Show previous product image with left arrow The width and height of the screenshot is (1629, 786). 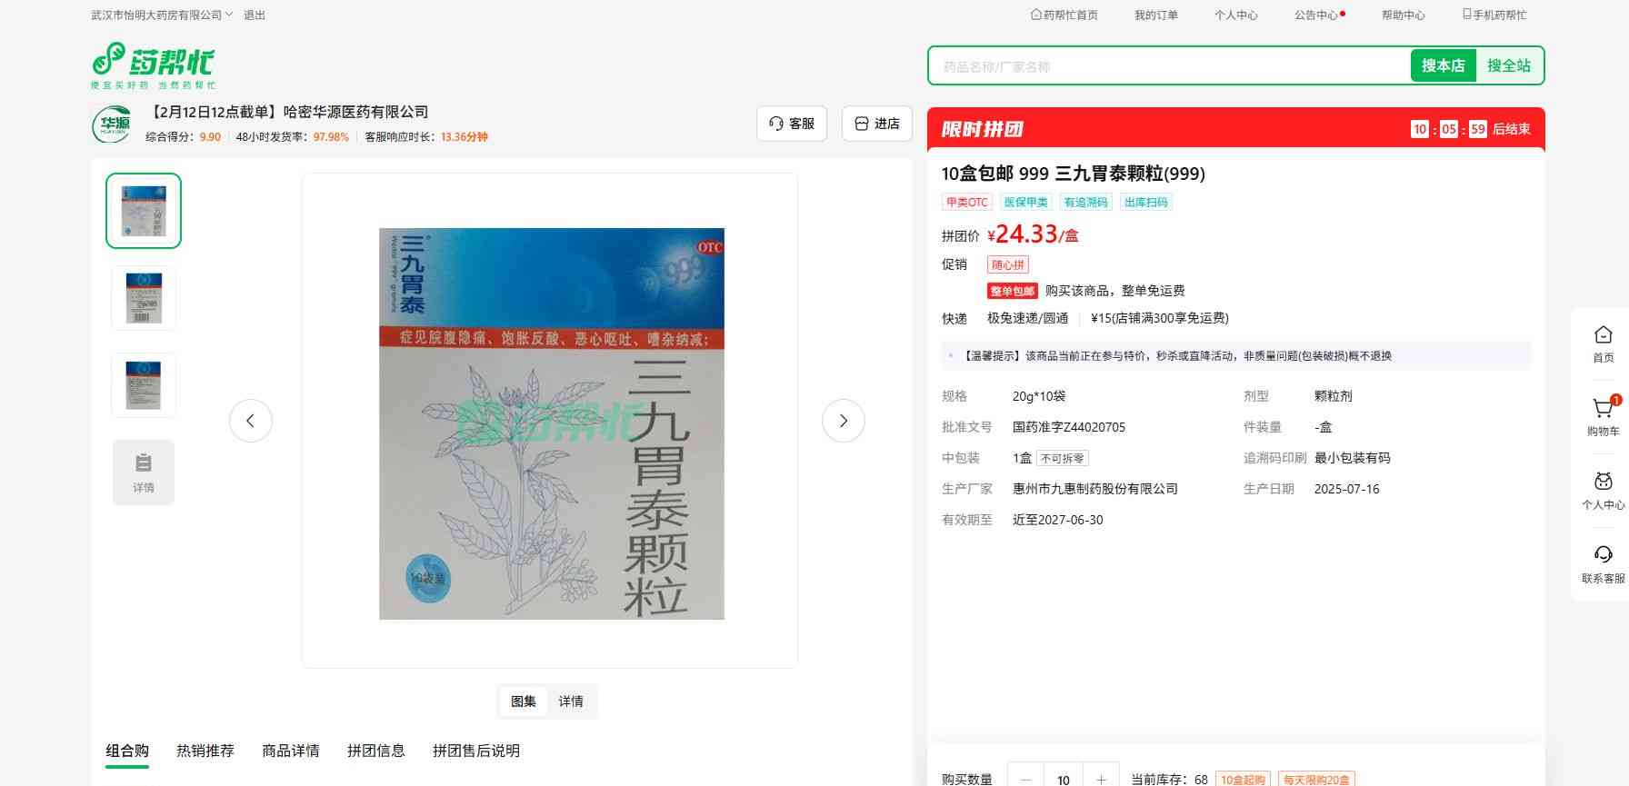[x=251, y=421]
